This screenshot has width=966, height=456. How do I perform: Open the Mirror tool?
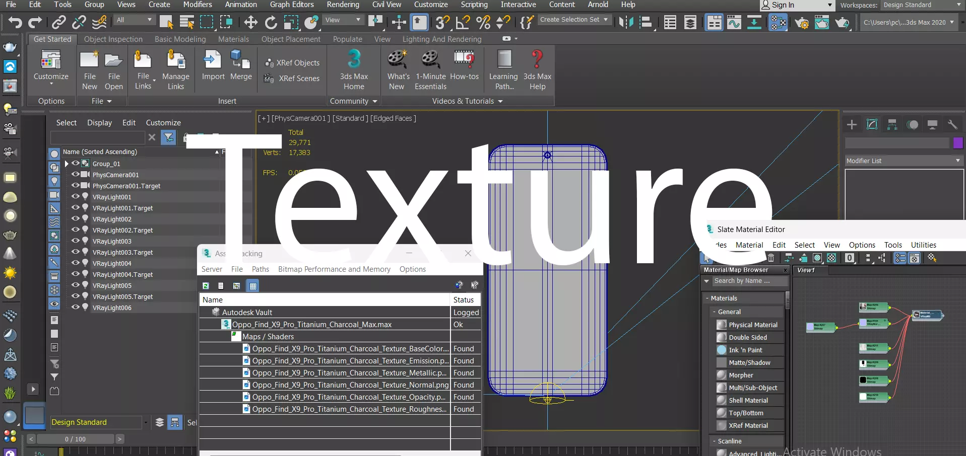tap(626, 22)
